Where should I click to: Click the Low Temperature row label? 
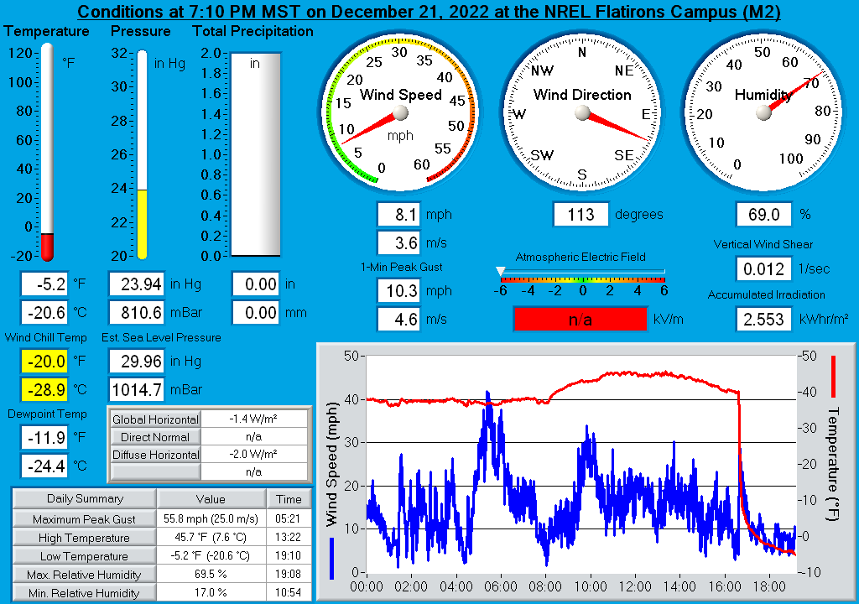85,556
